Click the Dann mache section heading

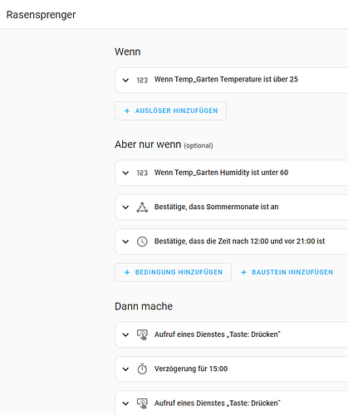click(x=144, y=306)
